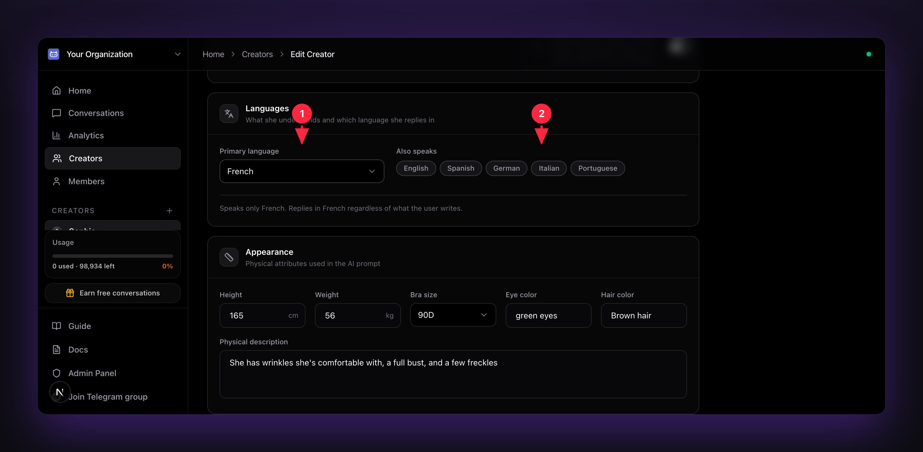
Task: Open the Bra size 90D dropdown
Action: 453,315
